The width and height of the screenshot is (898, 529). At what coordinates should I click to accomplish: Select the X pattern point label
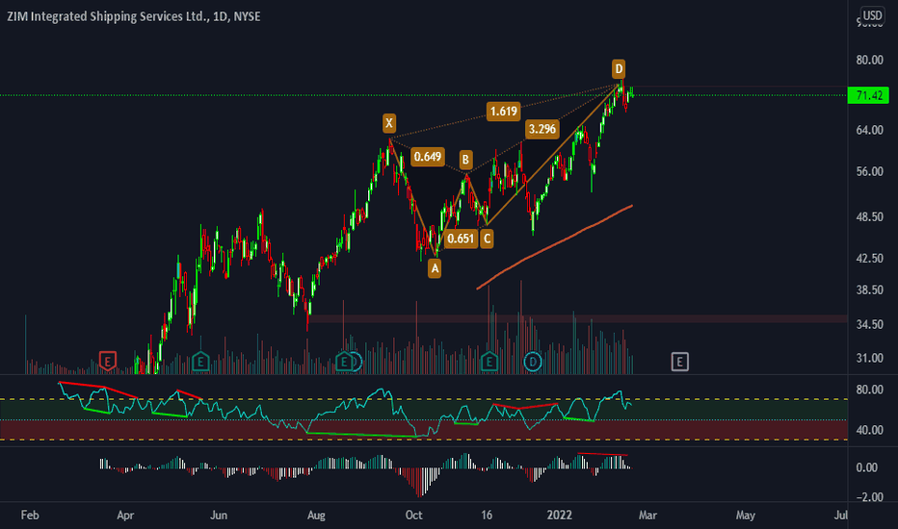(389, 123)
